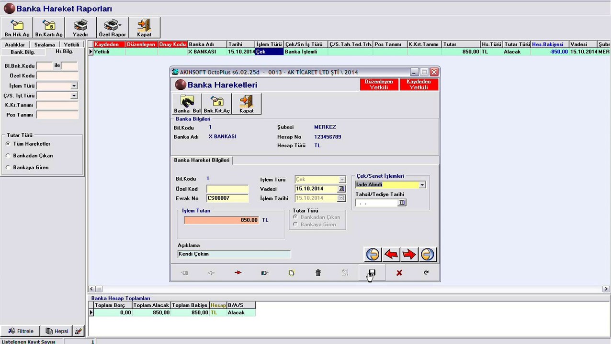This screenshot has width=611, height=344.
Task: Click the K.Kr.Tanımı filter field
Action: 57,105
